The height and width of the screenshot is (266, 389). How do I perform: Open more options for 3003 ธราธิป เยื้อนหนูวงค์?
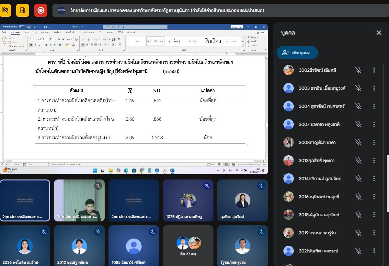coord(374,88)
